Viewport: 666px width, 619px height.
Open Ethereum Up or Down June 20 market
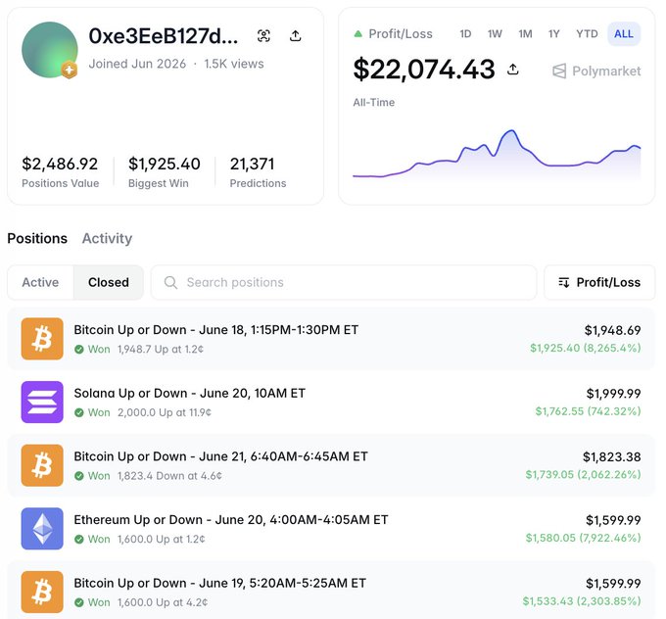231,519
